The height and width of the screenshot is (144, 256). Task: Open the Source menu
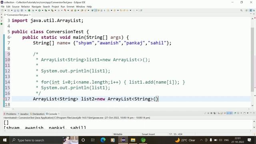[x=16, y=6]
